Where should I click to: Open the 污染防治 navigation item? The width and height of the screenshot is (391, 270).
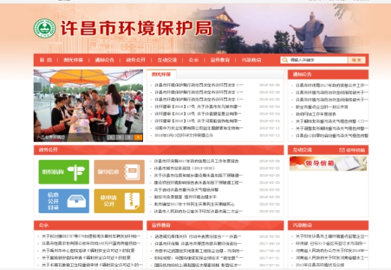pyautogui.click(x=251, y=60)
